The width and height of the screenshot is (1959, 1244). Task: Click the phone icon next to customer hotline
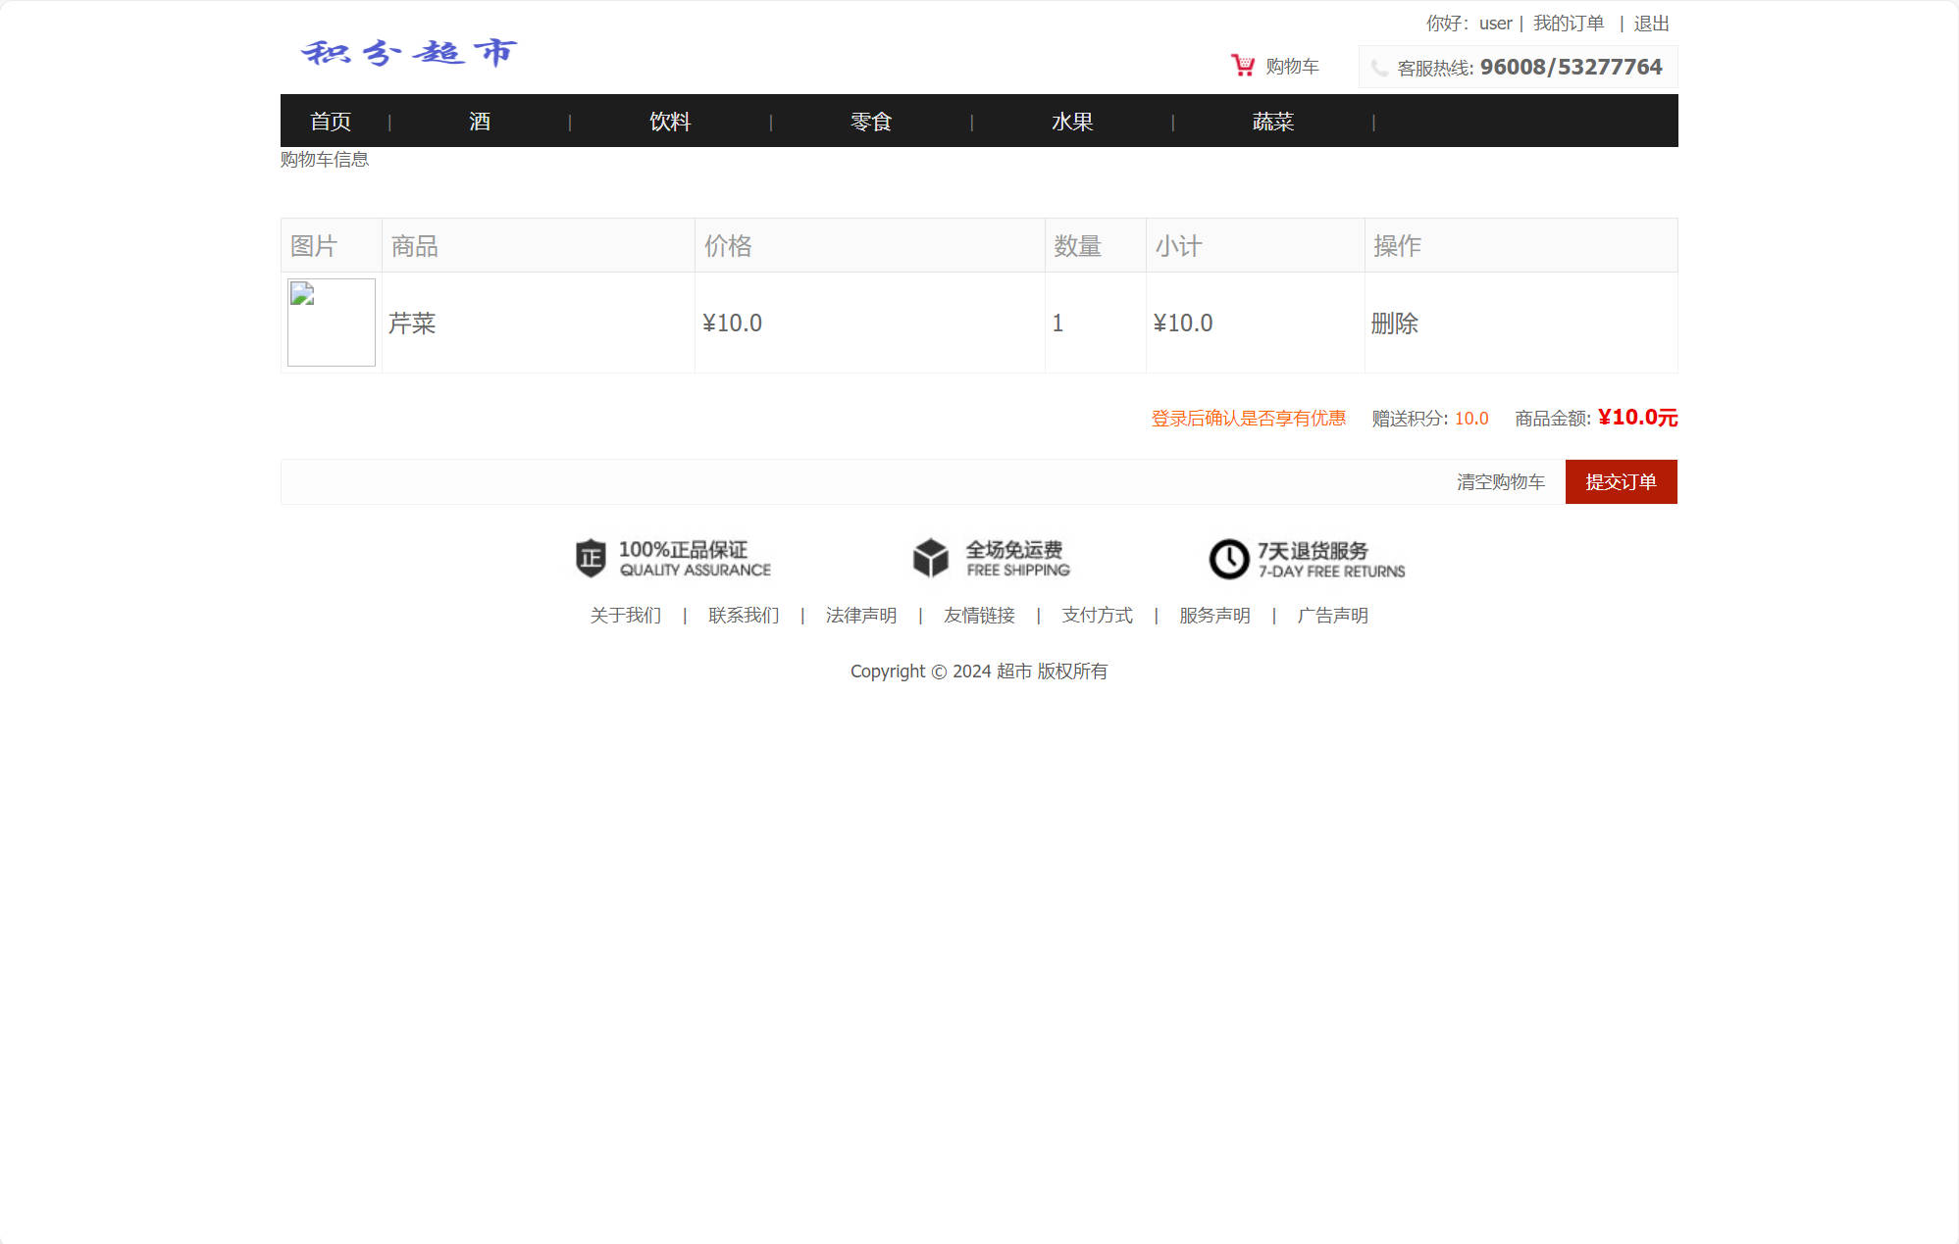tap(1381, 68)
